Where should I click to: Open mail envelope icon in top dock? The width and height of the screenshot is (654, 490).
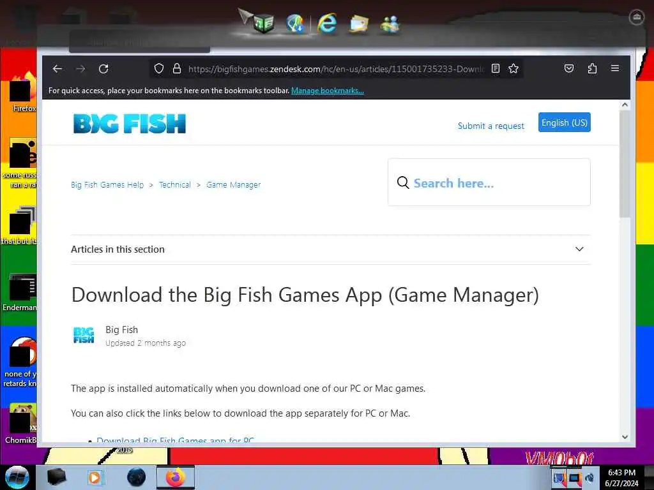[x=359, y=24]
